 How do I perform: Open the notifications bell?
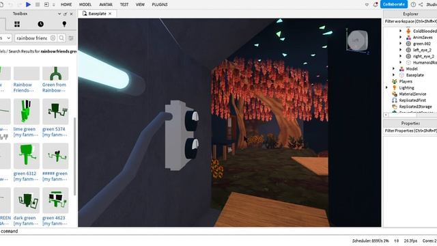376,5
